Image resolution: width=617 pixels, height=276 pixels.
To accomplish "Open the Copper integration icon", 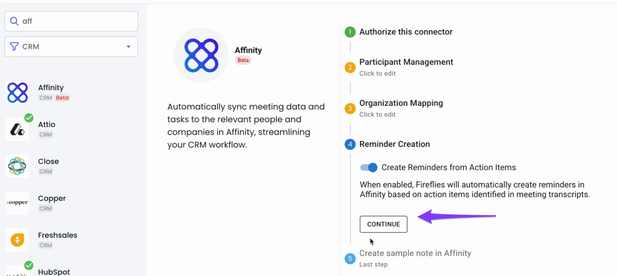I will [17, 203].
